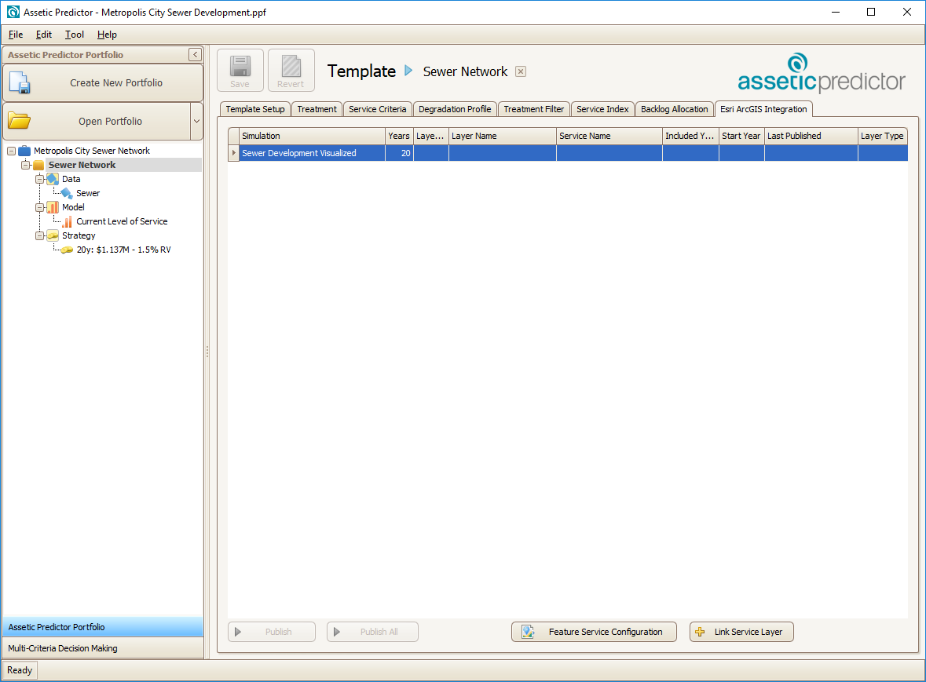Click the Publish play arrow icon
926x682 pixels.
pos(238,632)
